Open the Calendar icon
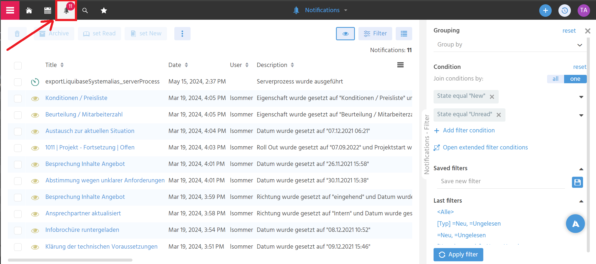The height and width of the screenshot is (264, 596). coord(47,10)
